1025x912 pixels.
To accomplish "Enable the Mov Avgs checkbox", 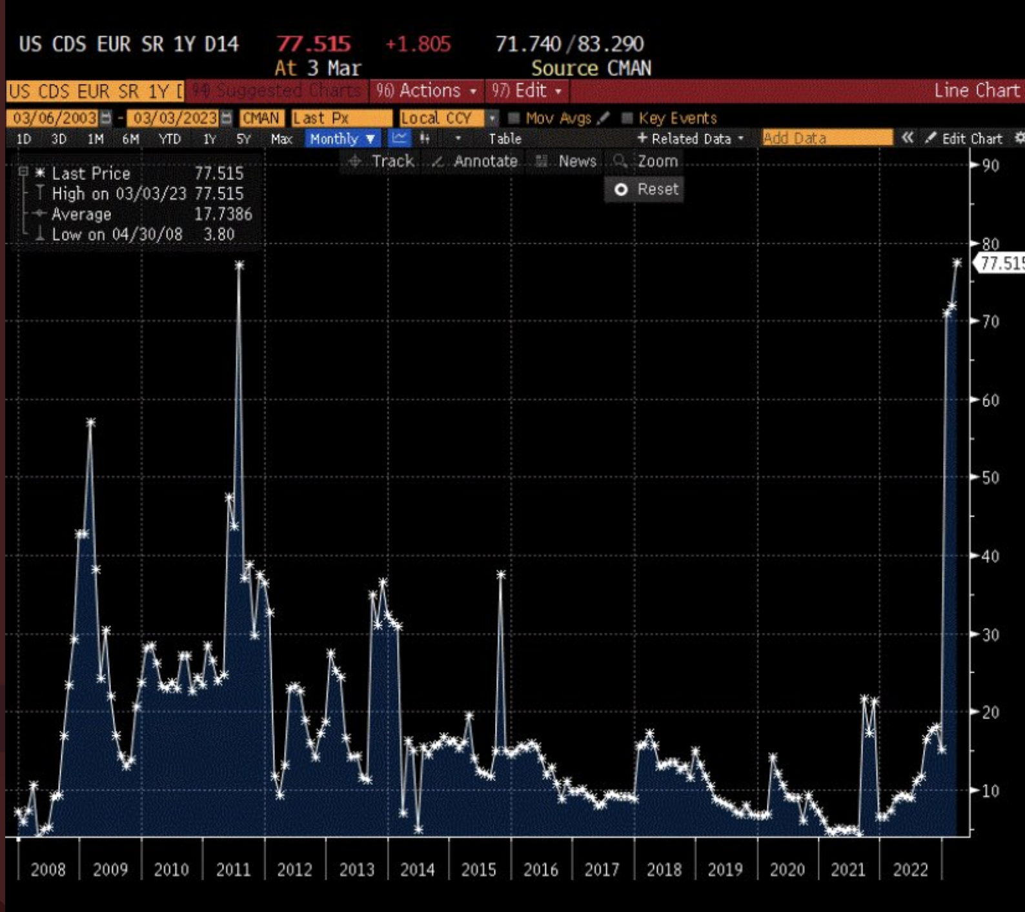I will 514,118.
